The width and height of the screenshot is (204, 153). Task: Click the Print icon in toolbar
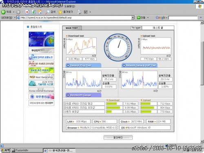coord(79,12)
